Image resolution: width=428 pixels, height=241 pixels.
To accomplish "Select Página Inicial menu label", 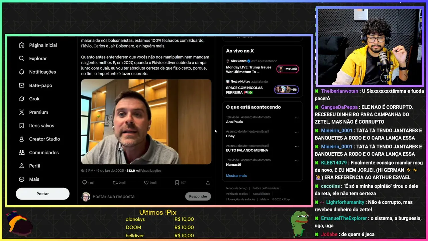I will tap(43, 45).
